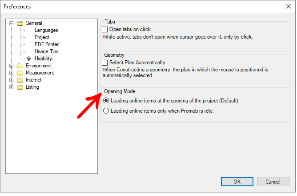The image size is (297, 196).
Task: Open the Languages preferences item
Action: coord(46,30)
